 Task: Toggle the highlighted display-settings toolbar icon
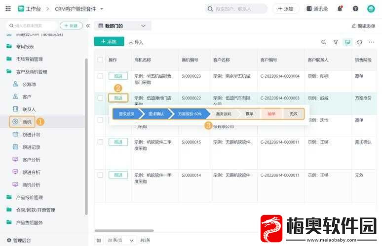coord(347,42)
